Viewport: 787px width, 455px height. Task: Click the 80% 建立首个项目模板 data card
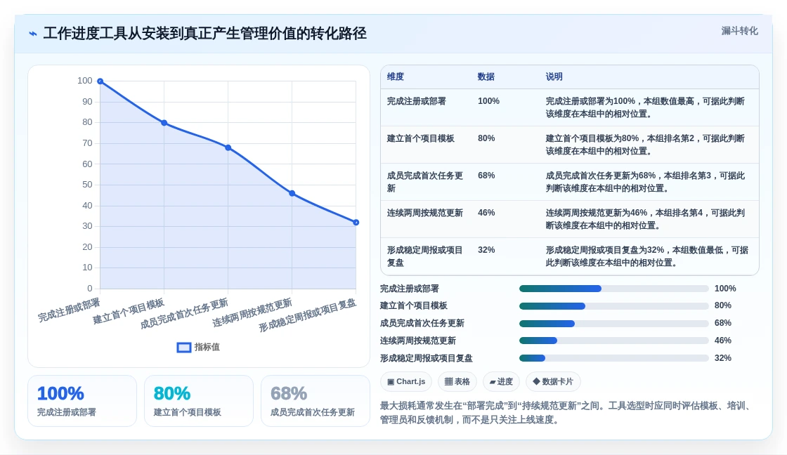(x=199, y=401)
